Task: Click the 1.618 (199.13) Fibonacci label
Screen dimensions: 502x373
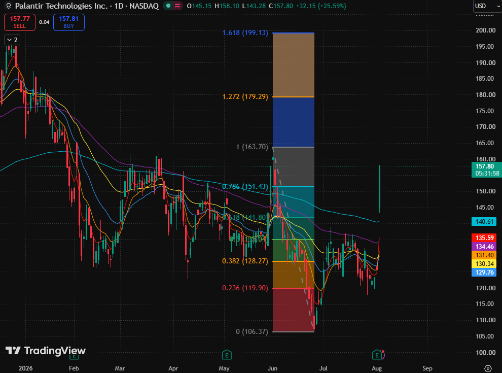Action: pos(245,32)
